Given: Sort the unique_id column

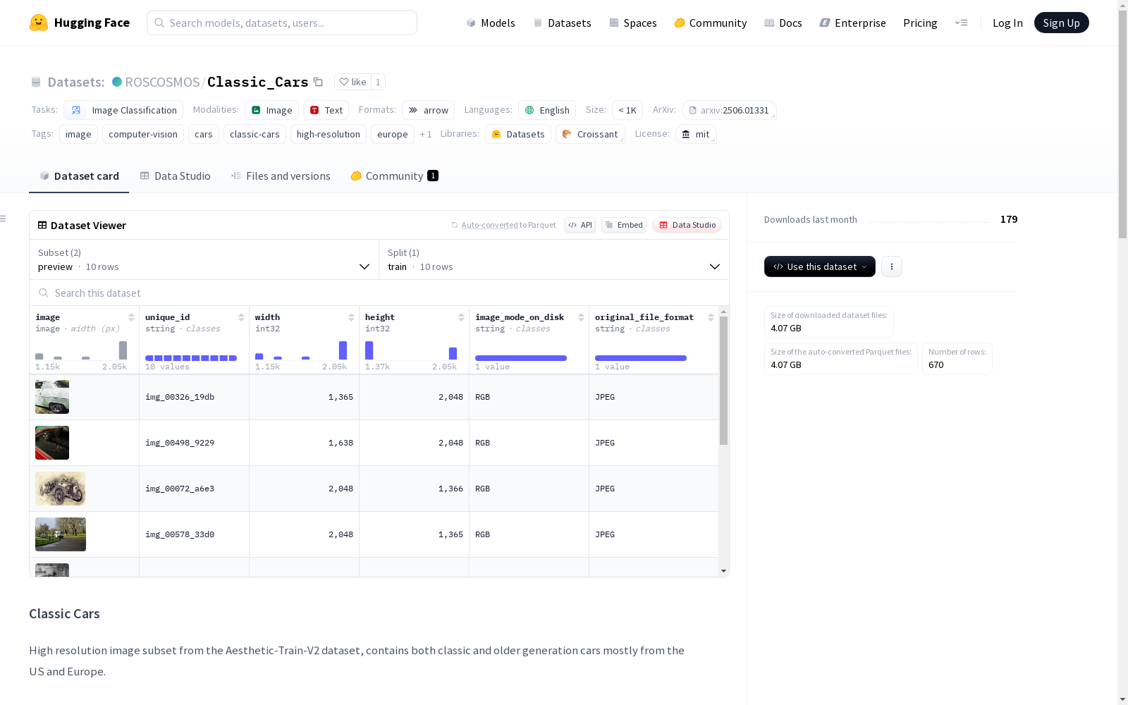Looking at the screenshot, I should (241, 317).
